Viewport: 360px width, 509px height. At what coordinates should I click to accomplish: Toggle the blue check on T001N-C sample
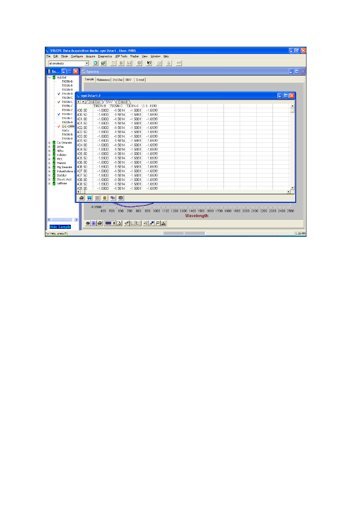click(59, 114)
